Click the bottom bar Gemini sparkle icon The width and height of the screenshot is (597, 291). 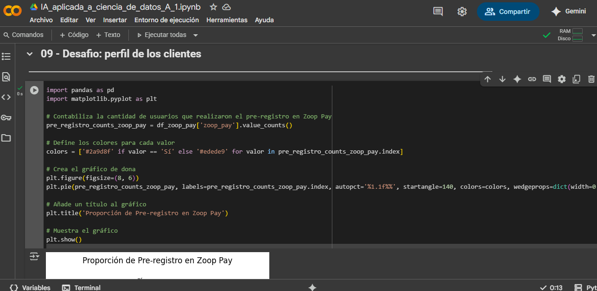click(x=312, y=287)
